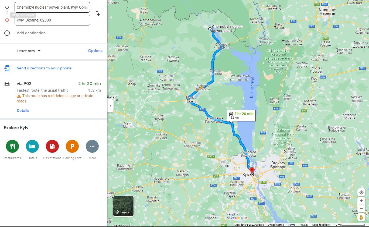
Task: Edit the Kyiv destination field
Action: [52, 20]
